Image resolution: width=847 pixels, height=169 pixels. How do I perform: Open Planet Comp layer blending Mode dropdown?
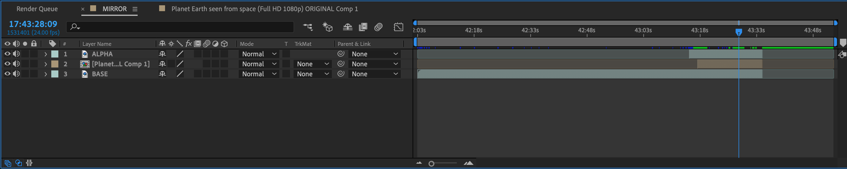click(259, 64)
